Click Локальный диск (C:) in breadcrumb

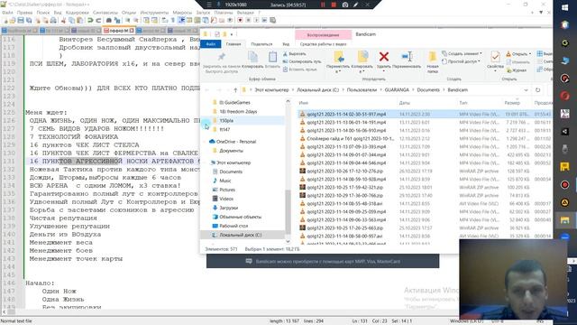point(317,90)
